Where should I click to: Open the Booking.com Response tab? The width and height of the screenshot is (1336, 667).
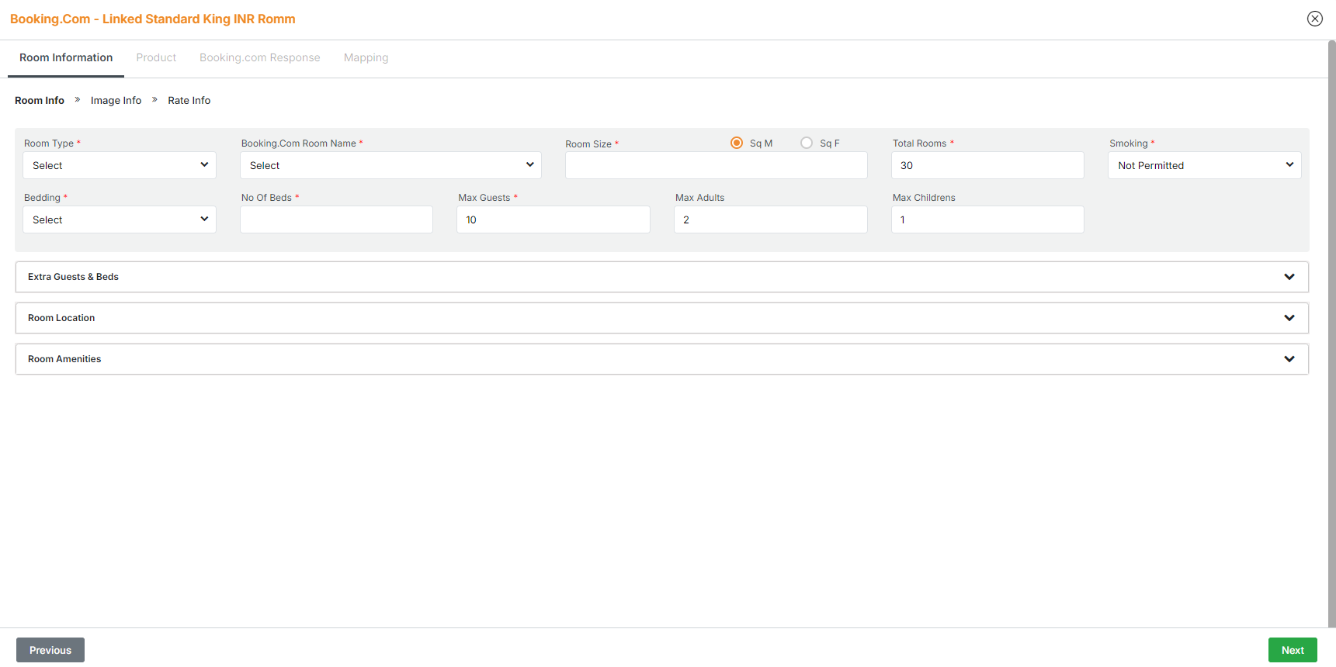(259, 57)
